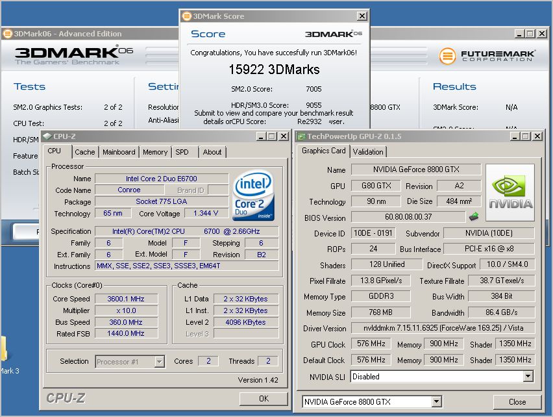Minimize the GPU-Z window

515,136
